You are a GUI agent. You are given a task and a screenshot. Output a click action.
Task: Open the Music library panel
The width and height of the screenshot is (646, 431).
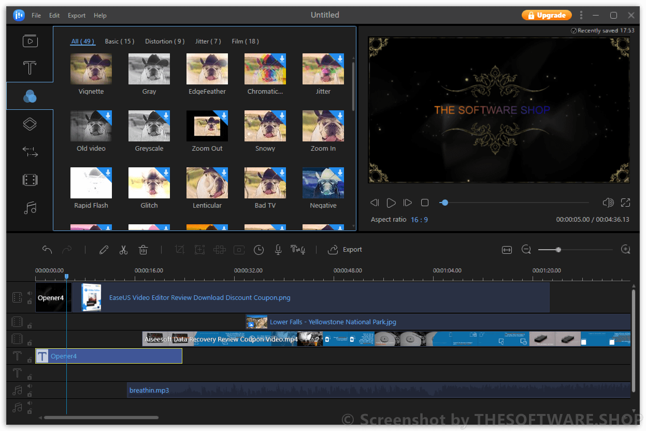[30, 208]
